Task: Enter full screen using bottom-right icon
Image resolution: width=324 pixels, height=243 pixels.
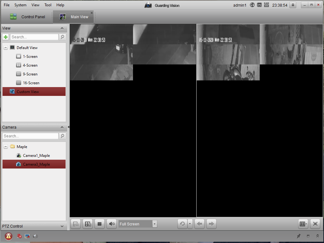Action: [x=315, y=224]
